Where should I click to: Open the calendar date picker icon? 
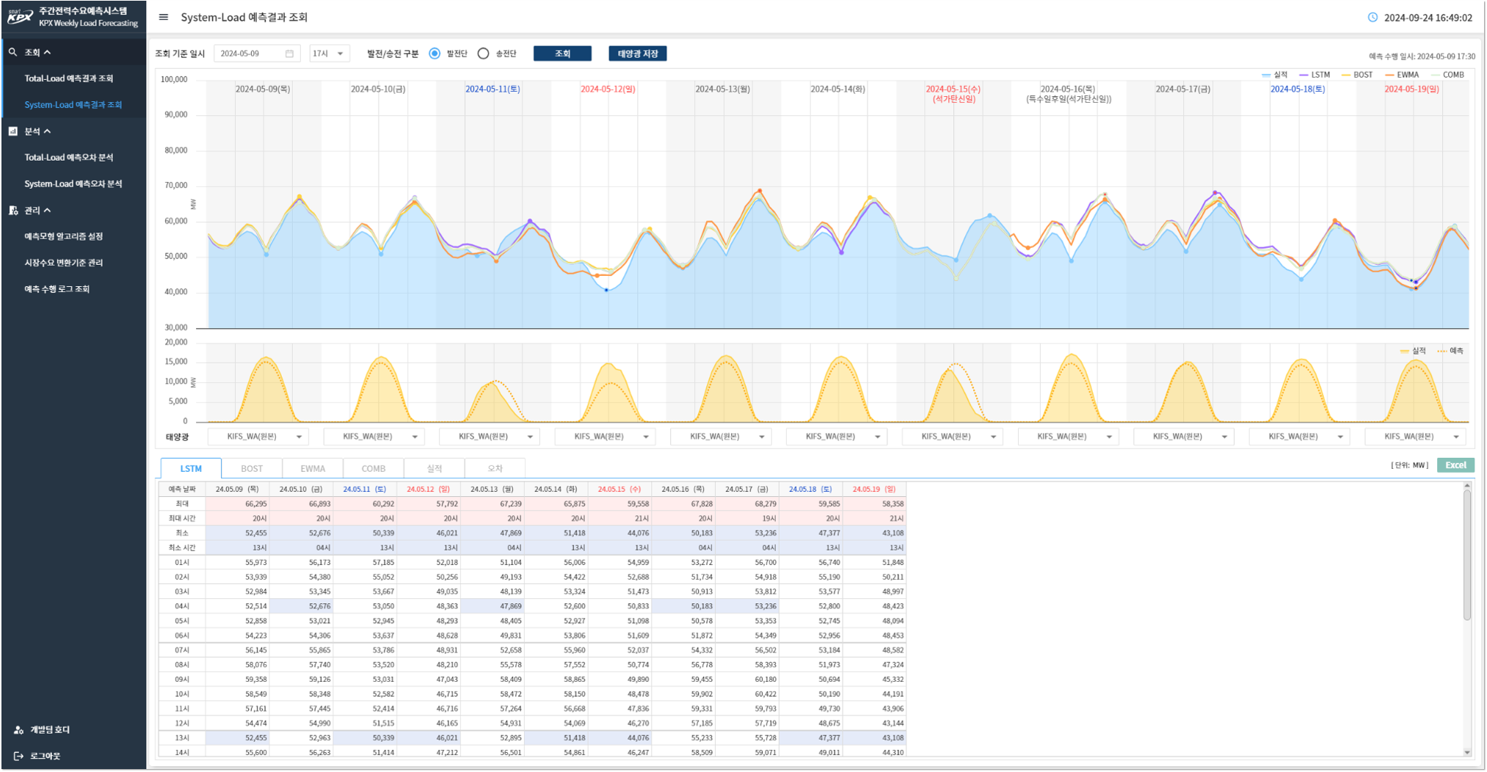click(289, 54)
